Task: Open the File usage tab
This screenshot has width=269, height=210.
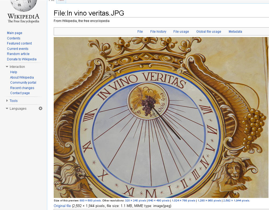Action: pyautogui.click(x=181, y=32)
